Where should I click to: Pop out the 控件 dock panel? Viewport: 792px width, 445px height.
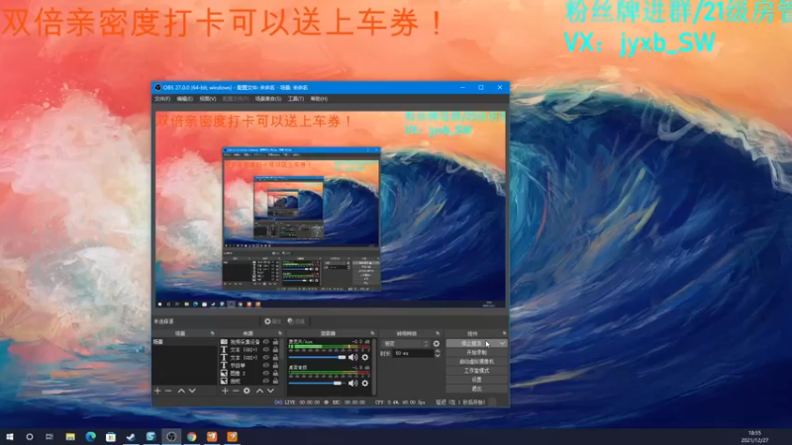[504, 333]
